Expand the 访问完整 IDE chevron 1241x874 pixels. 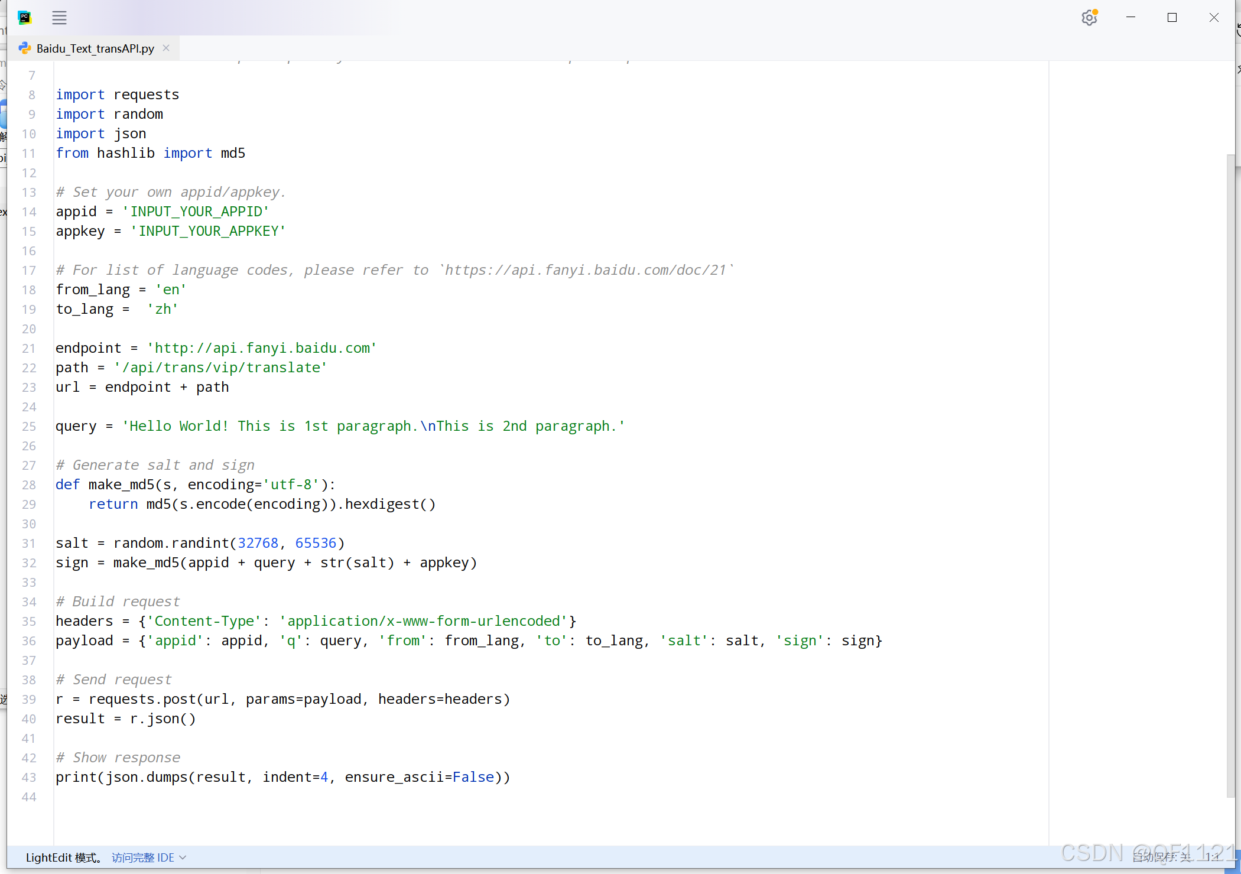tap(183, 857)
